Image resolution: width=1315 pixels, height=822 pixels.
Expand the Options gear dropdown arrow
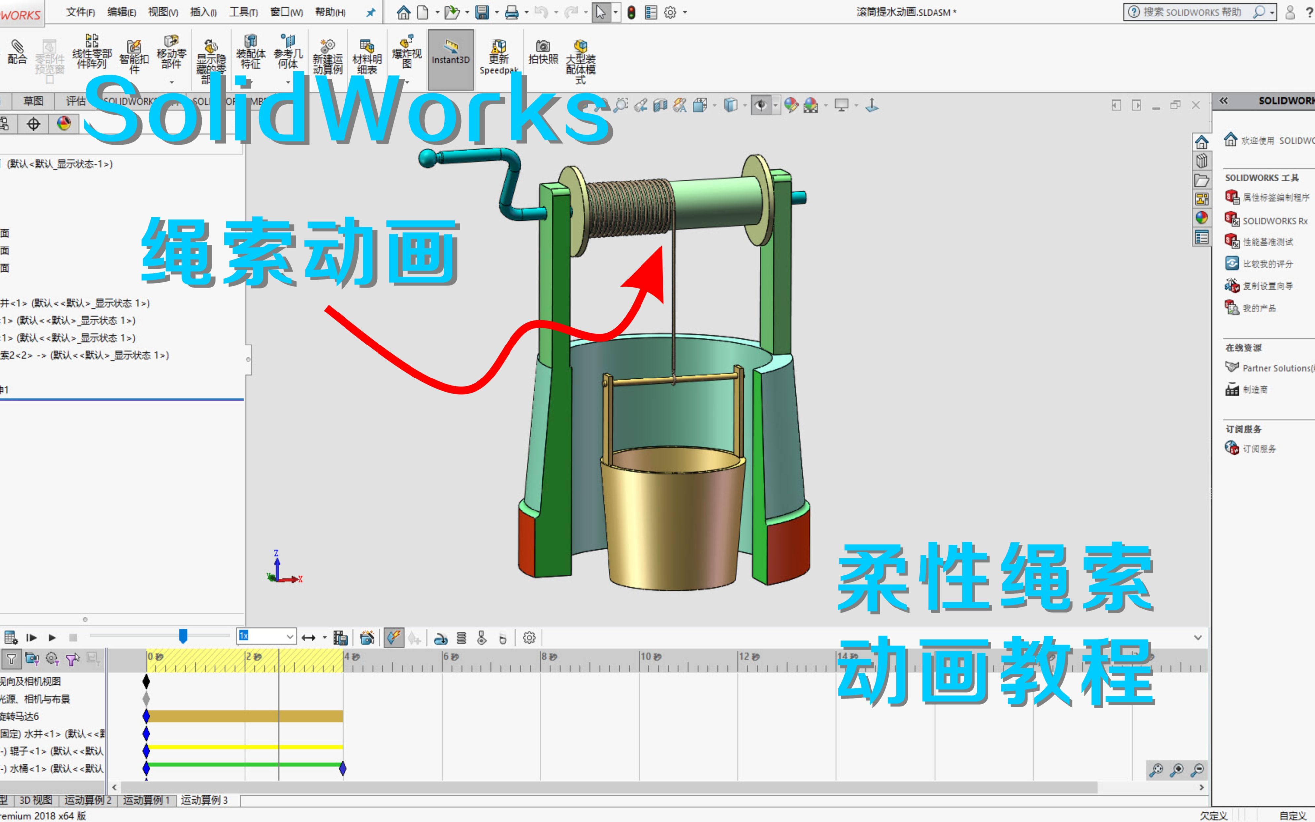[684, 13]
